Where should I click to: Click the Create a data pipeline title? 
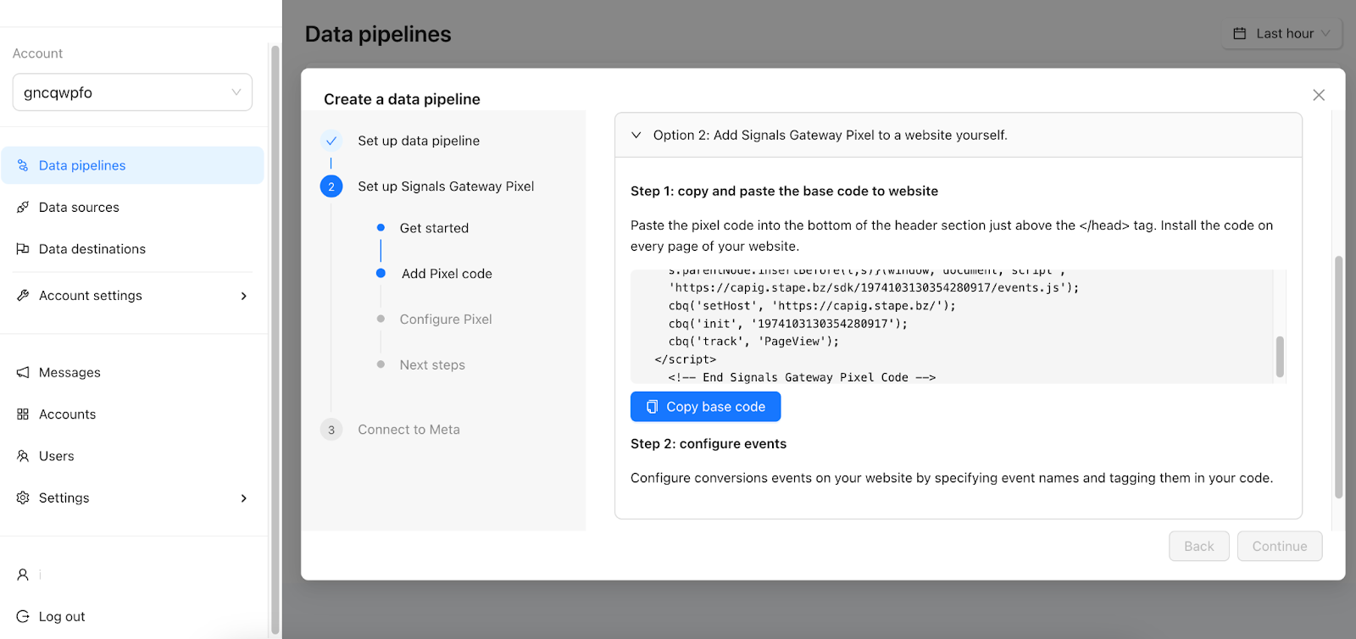point(402,99)
